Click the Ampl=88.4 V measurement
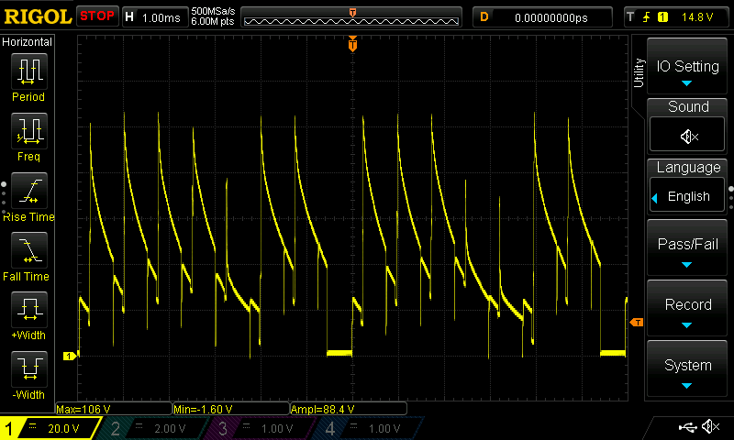The image size is (734, 440). [349, 409]
